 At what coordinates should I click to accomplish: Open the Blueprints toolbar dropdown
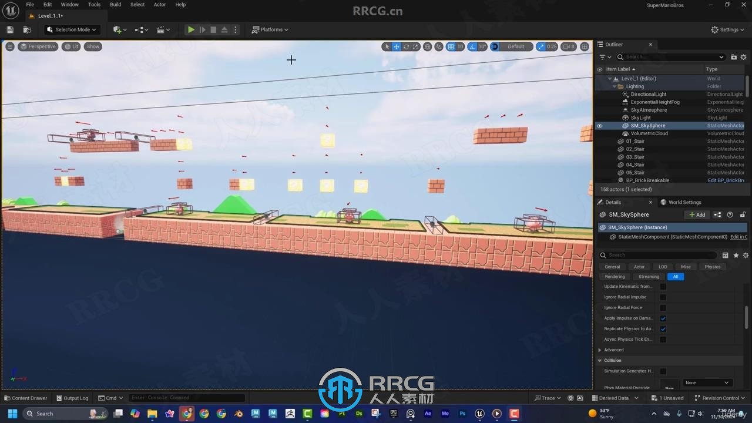[142, 29]
